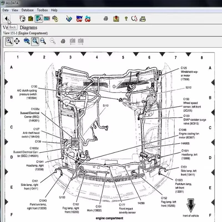Image resolution: width=222 pixels, height=222 pixels.
Task: Select the Zoom In magnifier tool
Action: pyautogui.click(x=9, y=41)
